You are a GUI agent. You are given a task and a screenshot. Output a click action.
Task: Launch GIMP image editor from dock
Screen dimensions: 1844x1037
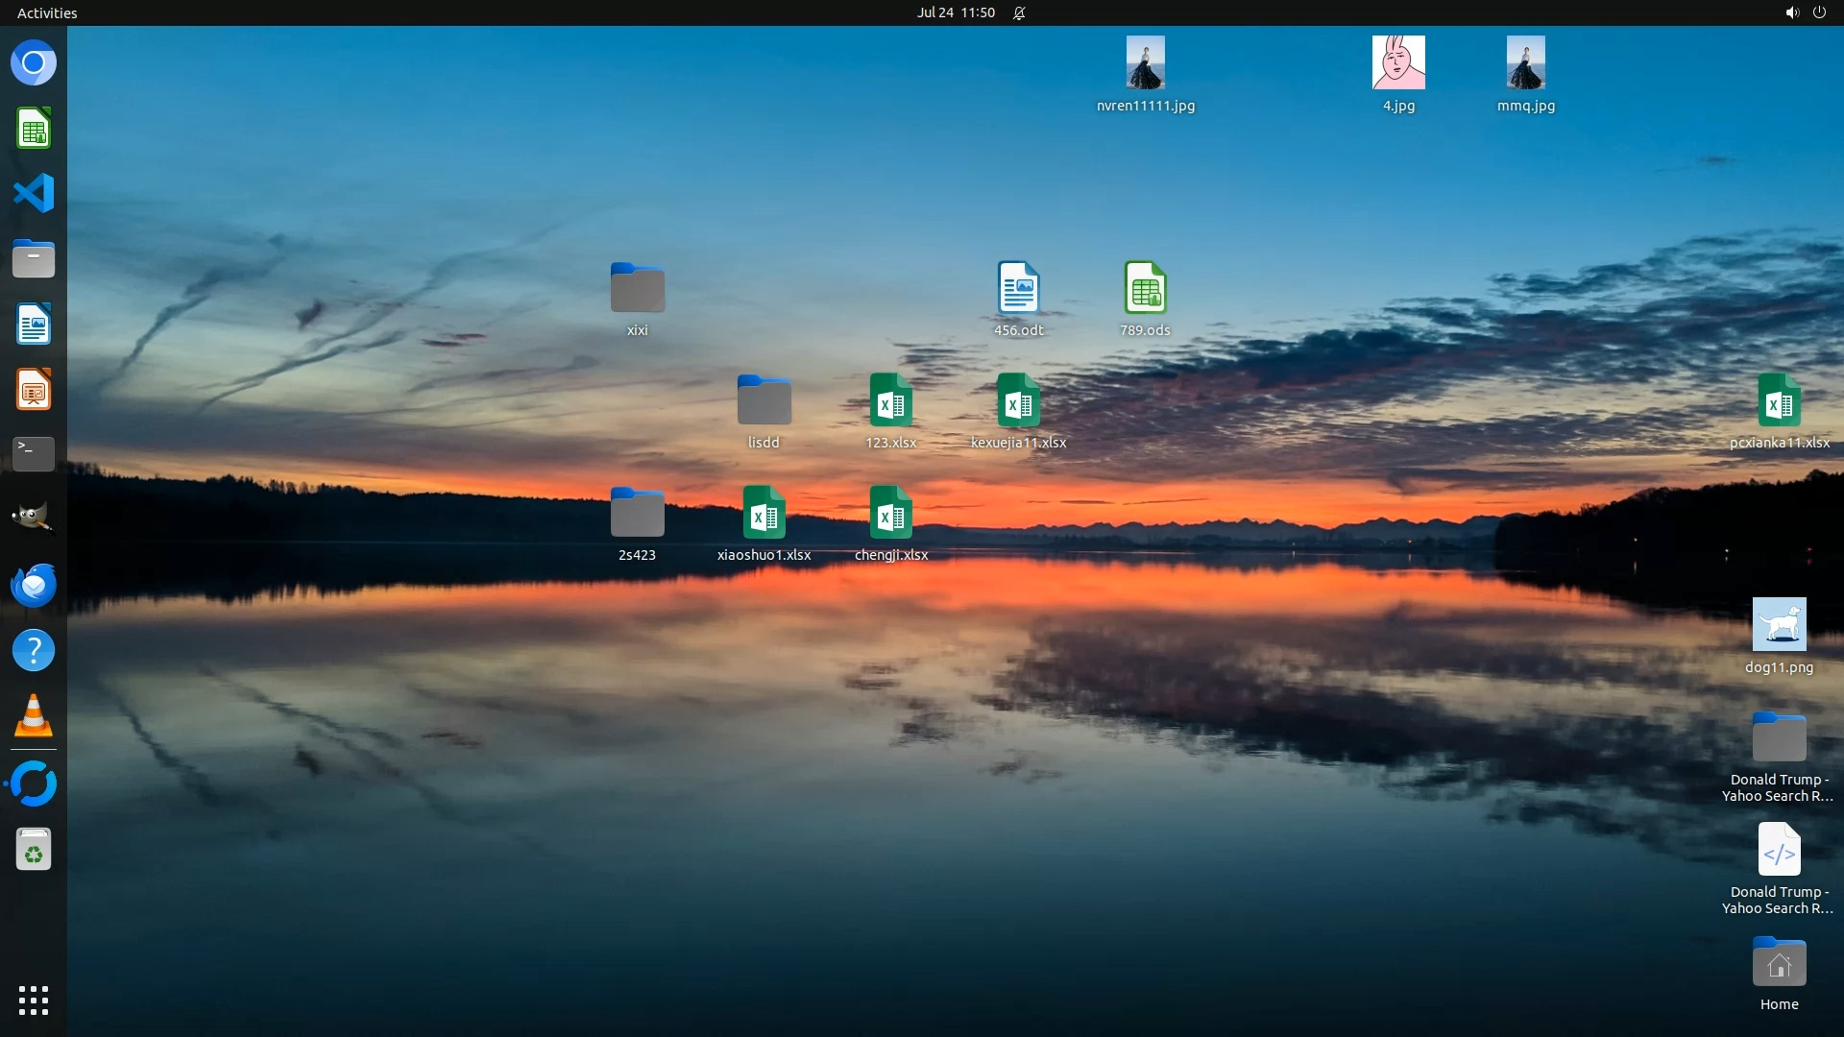click(34, 518)
